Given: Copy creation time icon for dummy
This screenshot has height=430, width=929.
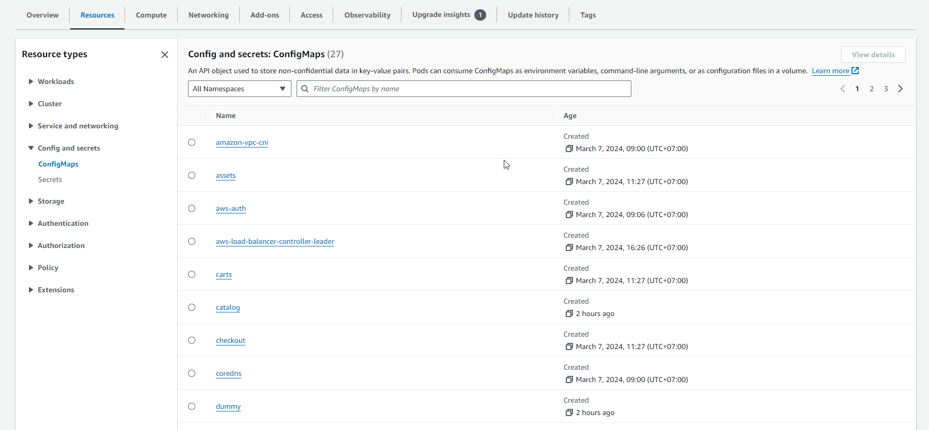Looking at the screenshot, I should pos(569,412).
